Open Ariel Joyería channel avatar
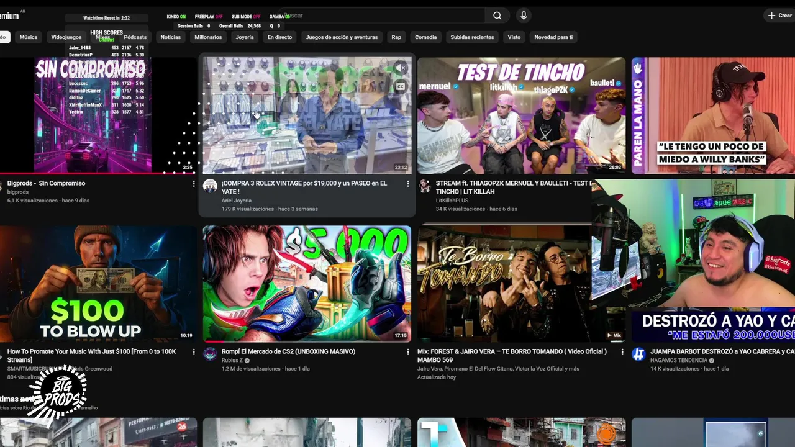The height and width of the screenshot is (447, 795). coord(210,186)
